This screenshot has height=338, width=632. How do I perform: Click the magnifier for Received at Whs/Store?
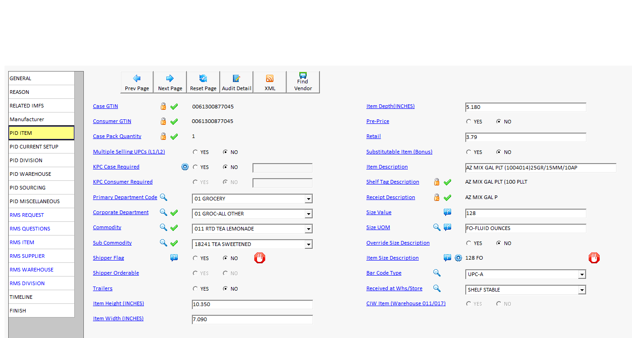pyautogui.click(x=437, y=288)
